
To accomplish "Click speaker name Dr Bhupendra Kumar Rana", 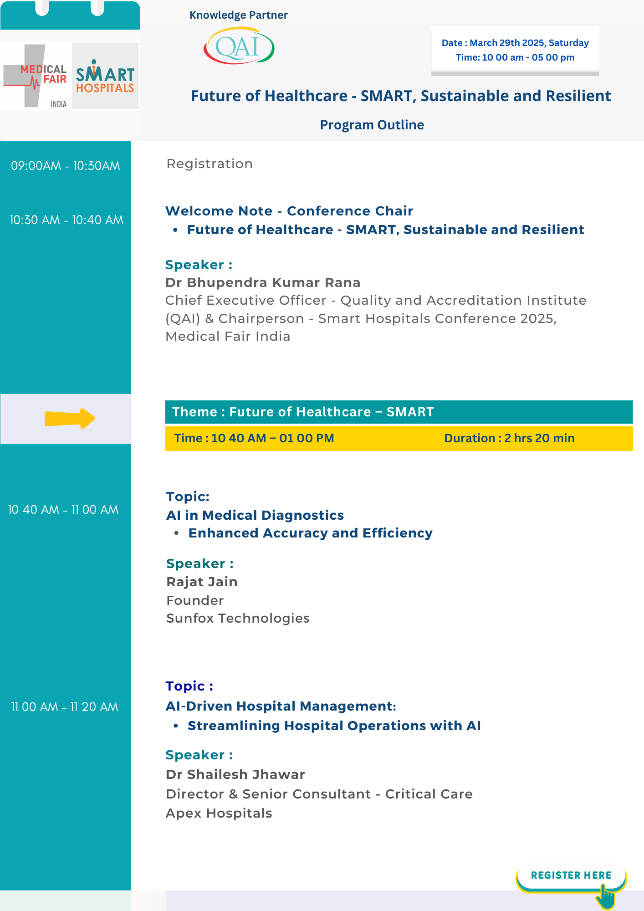I will pyautogui.click(x=263, y=283).
